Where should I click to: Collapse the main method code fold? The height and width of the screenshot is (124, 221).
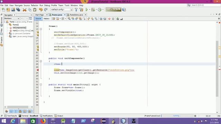[x=41, y=84]
